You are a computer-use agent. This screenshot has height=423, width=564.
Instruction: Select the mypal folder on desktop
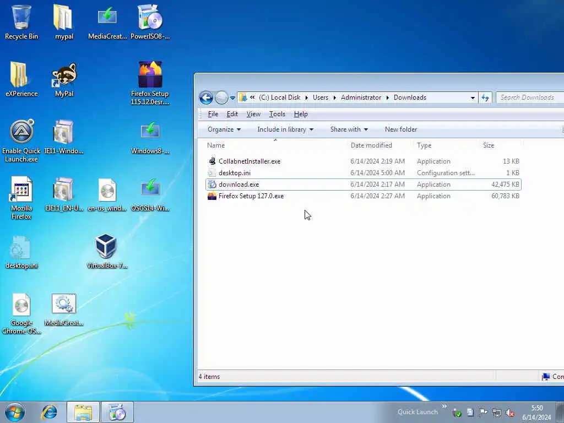tap(64, 21)
